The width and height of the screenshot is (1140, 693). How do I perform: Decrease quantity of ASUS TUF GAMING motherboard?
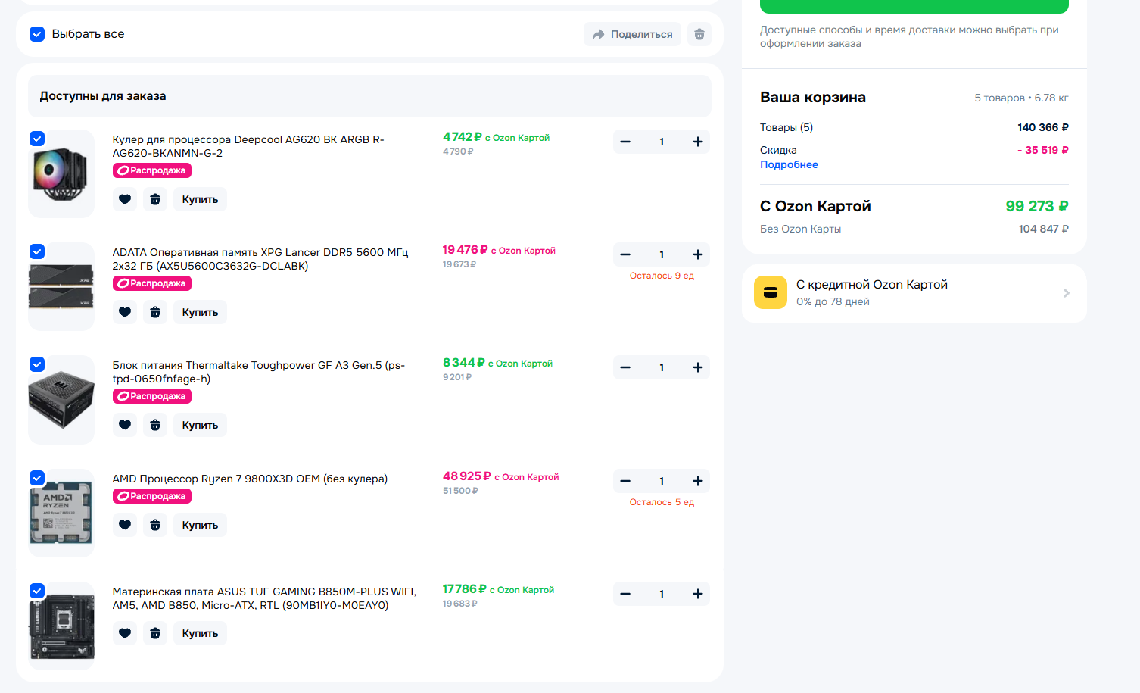tap(625, 594)
